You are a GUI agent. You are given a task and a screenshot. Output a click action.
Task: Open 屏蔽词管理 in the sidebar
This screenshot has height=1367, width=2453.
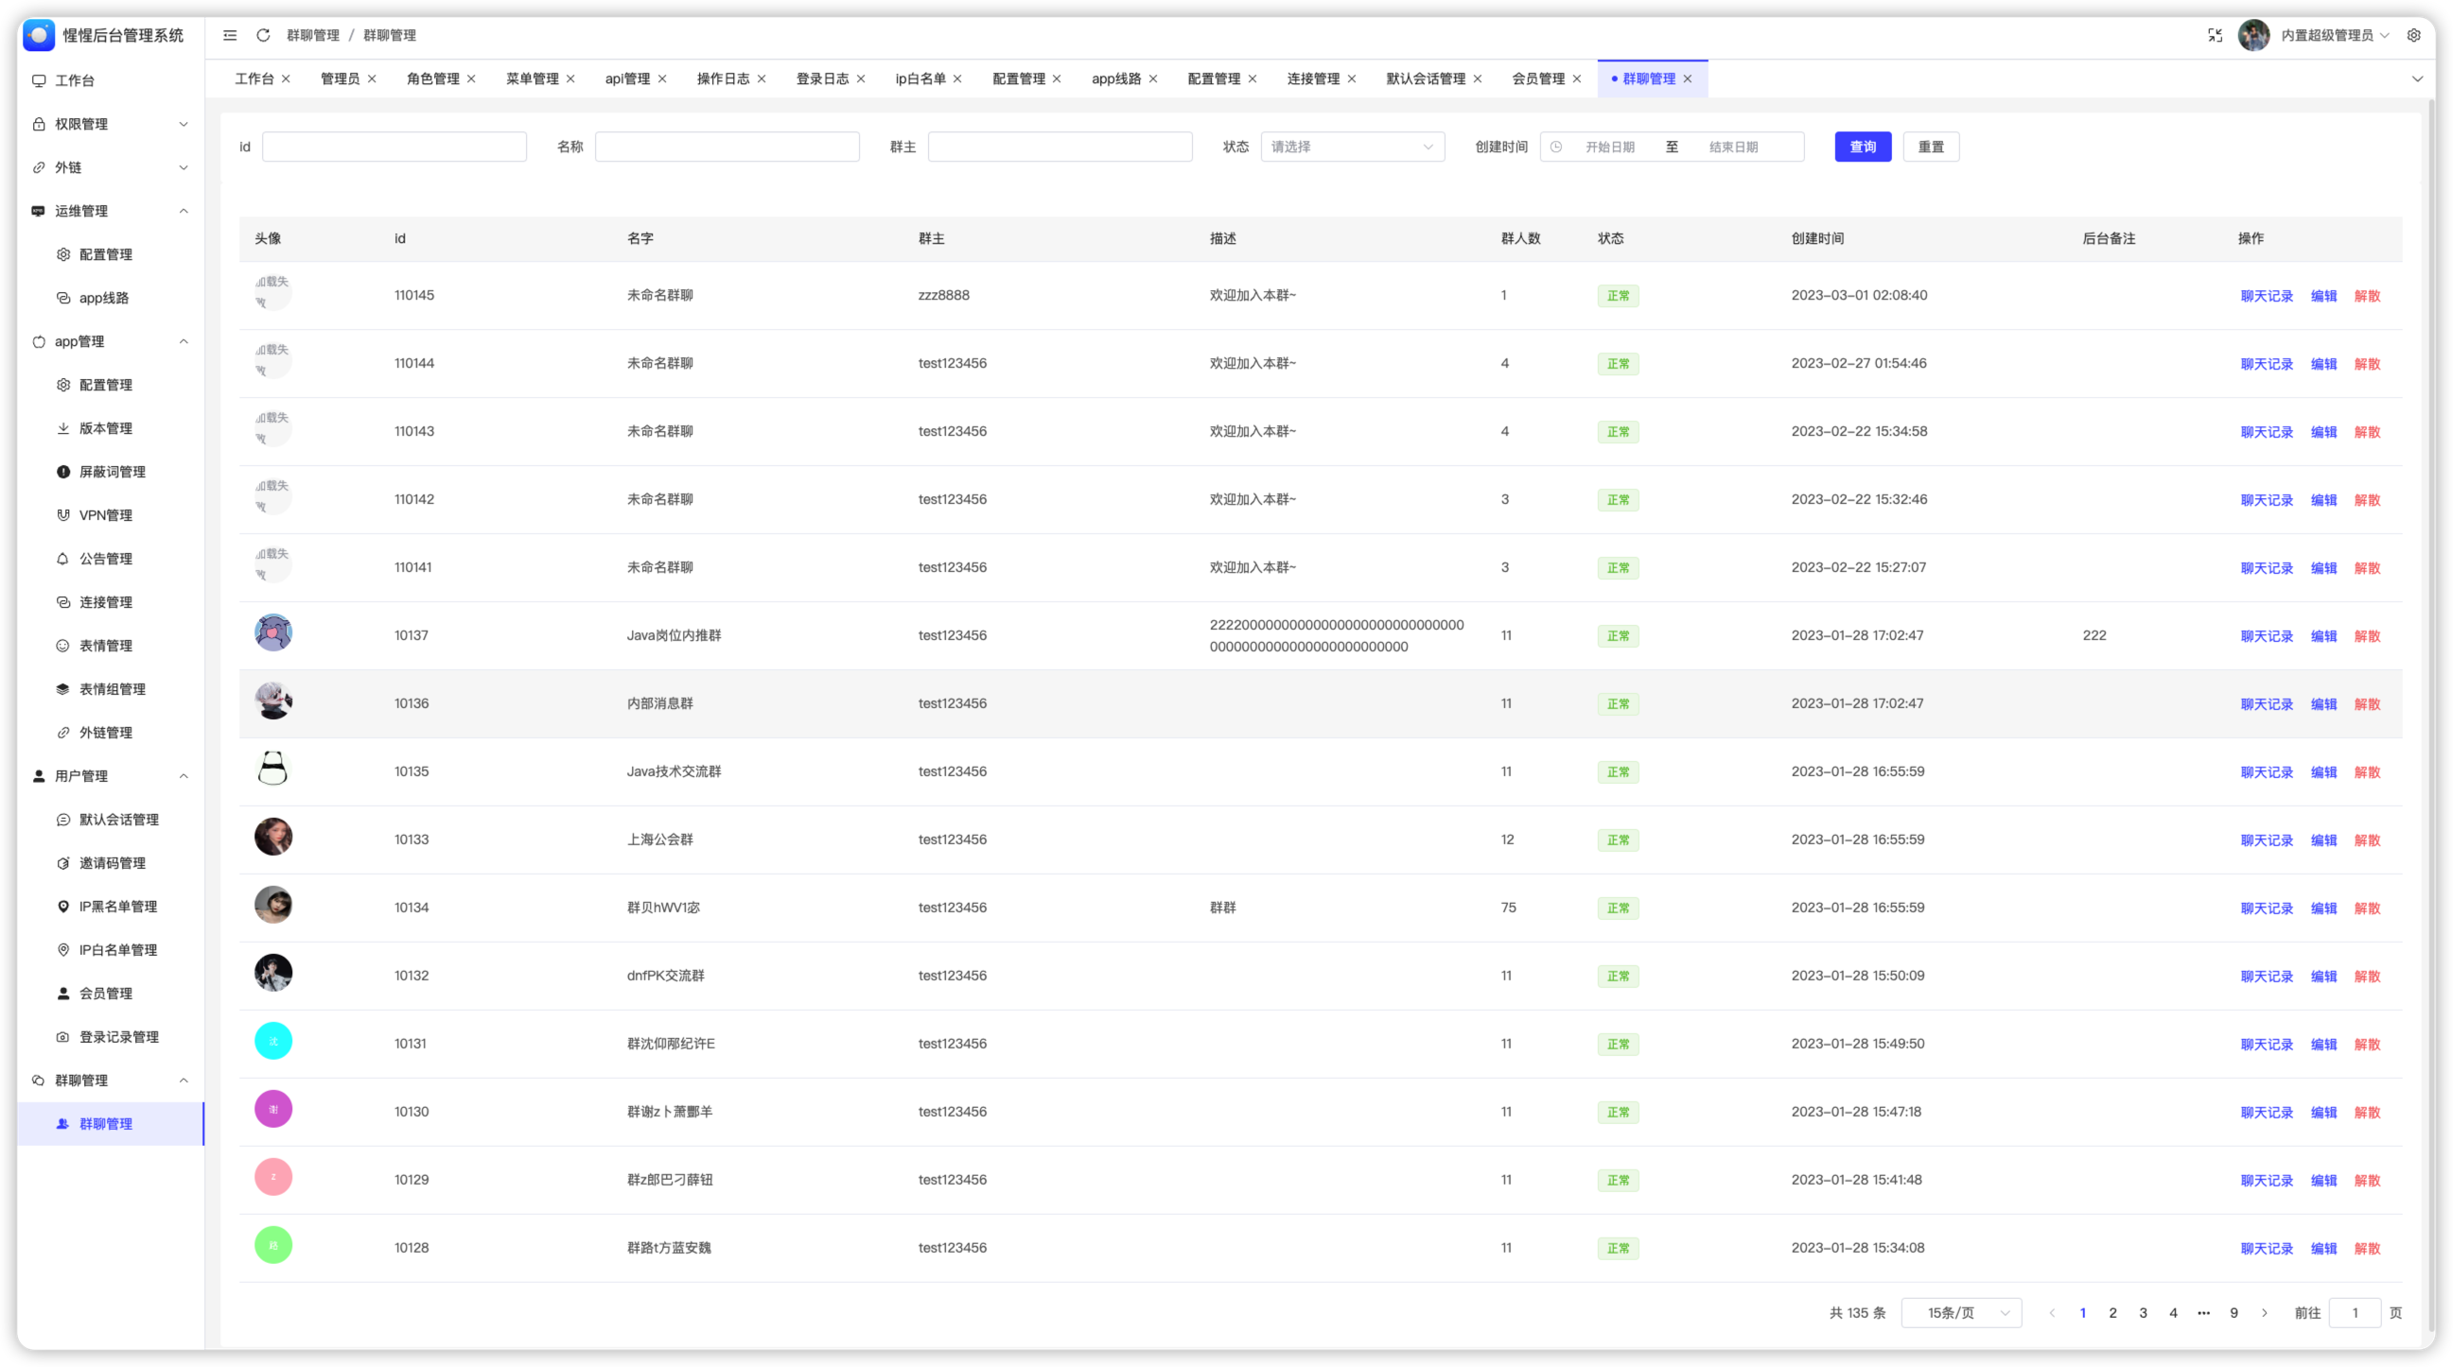click(112, 472)
